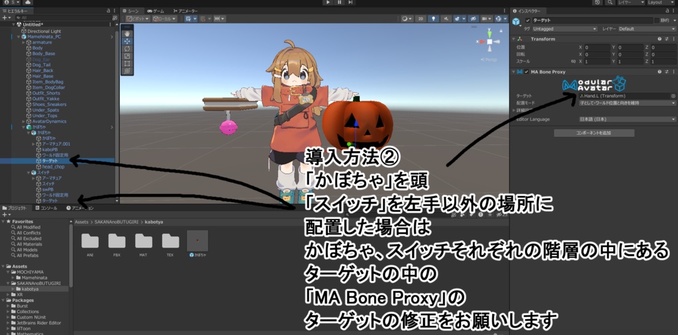The height and width of the screenshot is (335, 678).
Task: Open the scene camera settings dropdown
Action: coord(487,19)
